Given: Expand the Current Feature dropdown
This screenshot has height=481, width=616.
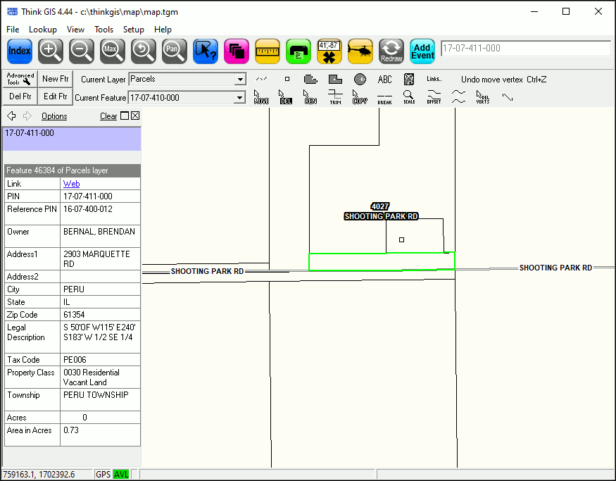Looking at the screenshot, I should [x=240, y=98].
